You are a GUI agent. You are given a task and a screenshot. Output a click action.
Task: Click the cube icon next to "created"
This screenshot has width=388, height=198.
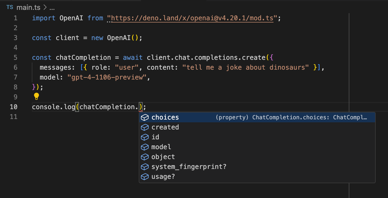coord(145,127)
